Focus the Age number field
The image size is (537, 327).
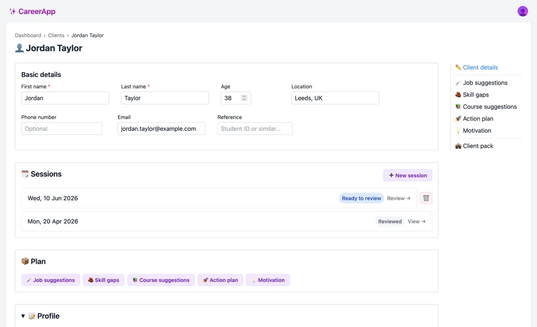tap(236, 98)
